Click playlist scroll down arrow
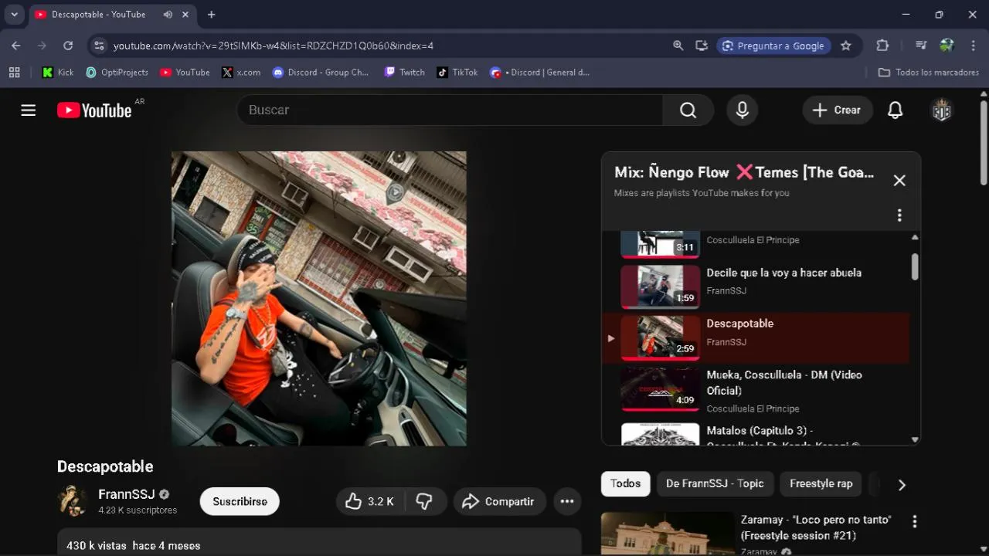This screenshot has width=989, height=556. (915, 439)
